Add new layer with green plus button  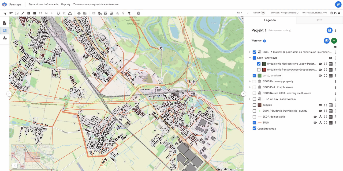point(334,41)
